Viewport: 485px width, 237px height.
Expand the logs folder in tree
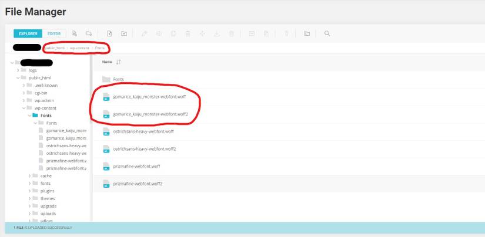pos(18,70)
